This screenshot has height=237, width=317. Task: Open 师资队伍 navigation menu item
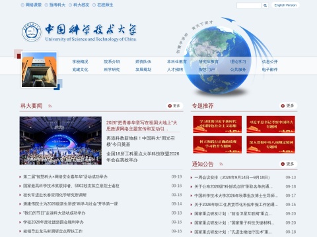pos(143,62)
